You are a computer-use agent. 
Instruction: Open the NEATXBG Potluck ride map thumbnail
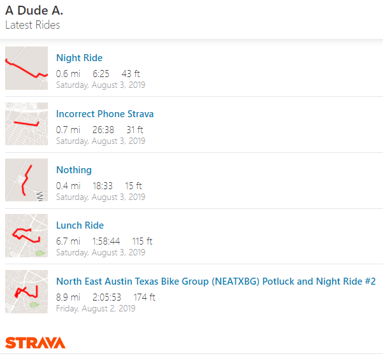tap(26, 292)
